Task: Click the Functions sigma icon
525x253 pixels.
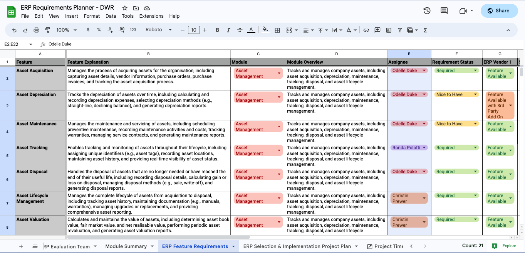Action: [x=425, y=30]
